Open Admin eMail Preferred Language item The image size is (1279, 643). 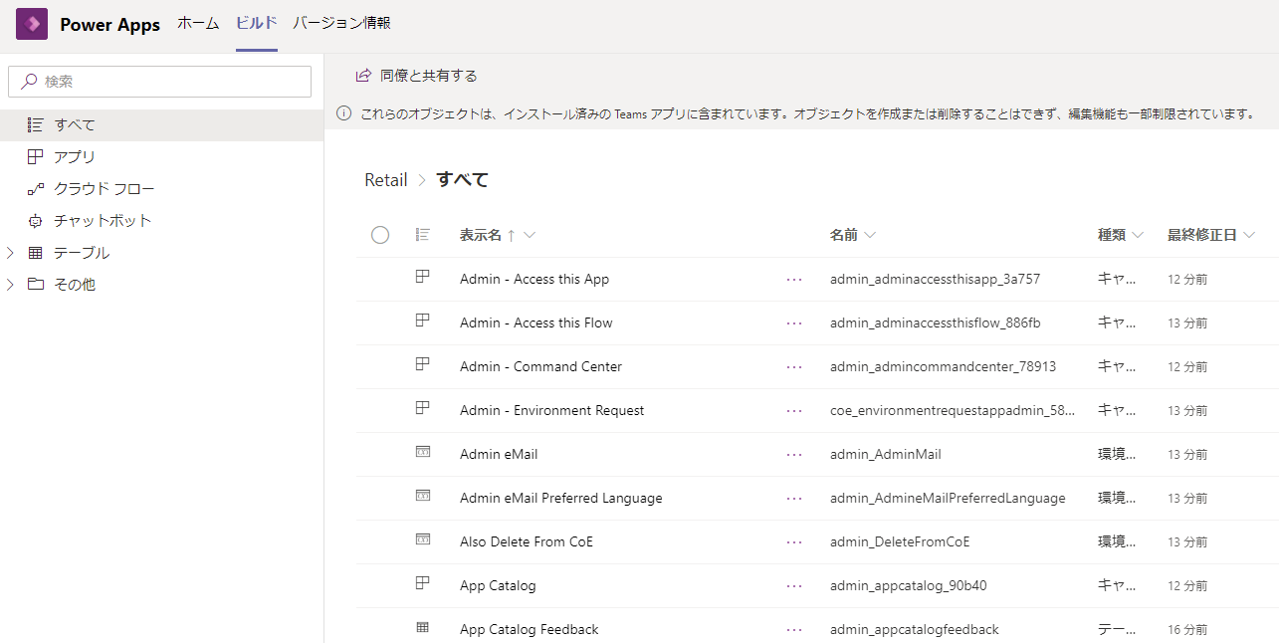pos(560,499)
